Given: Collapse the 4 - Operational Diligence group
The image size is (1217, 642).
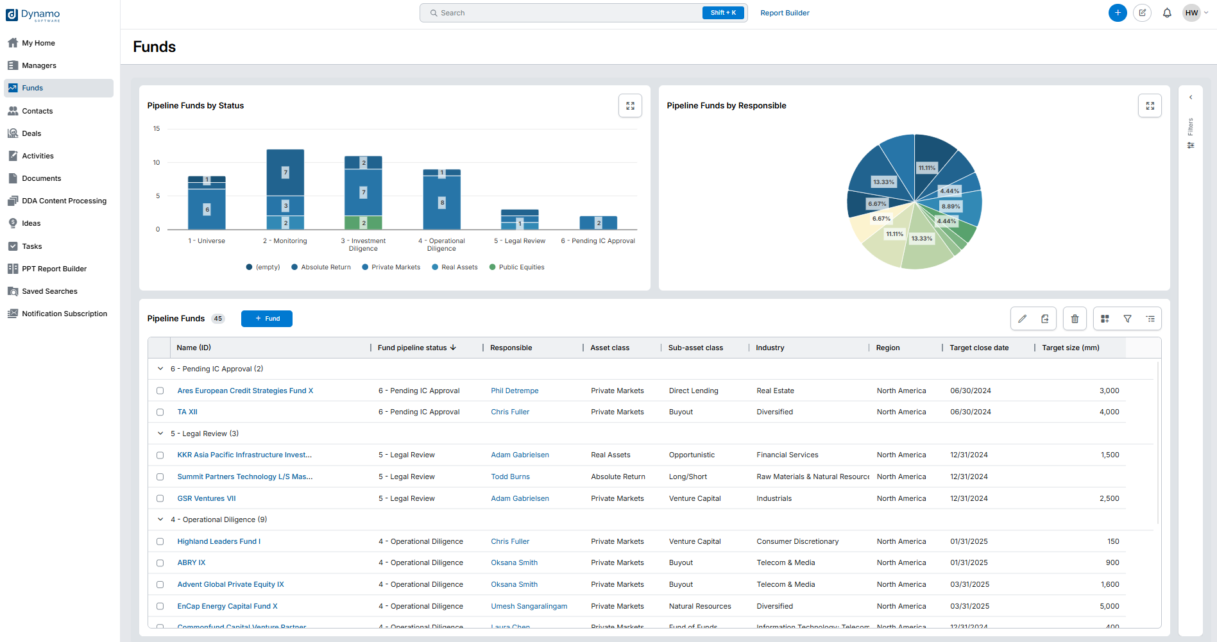Looking at the screenshot, I should [x=160, y=520].
